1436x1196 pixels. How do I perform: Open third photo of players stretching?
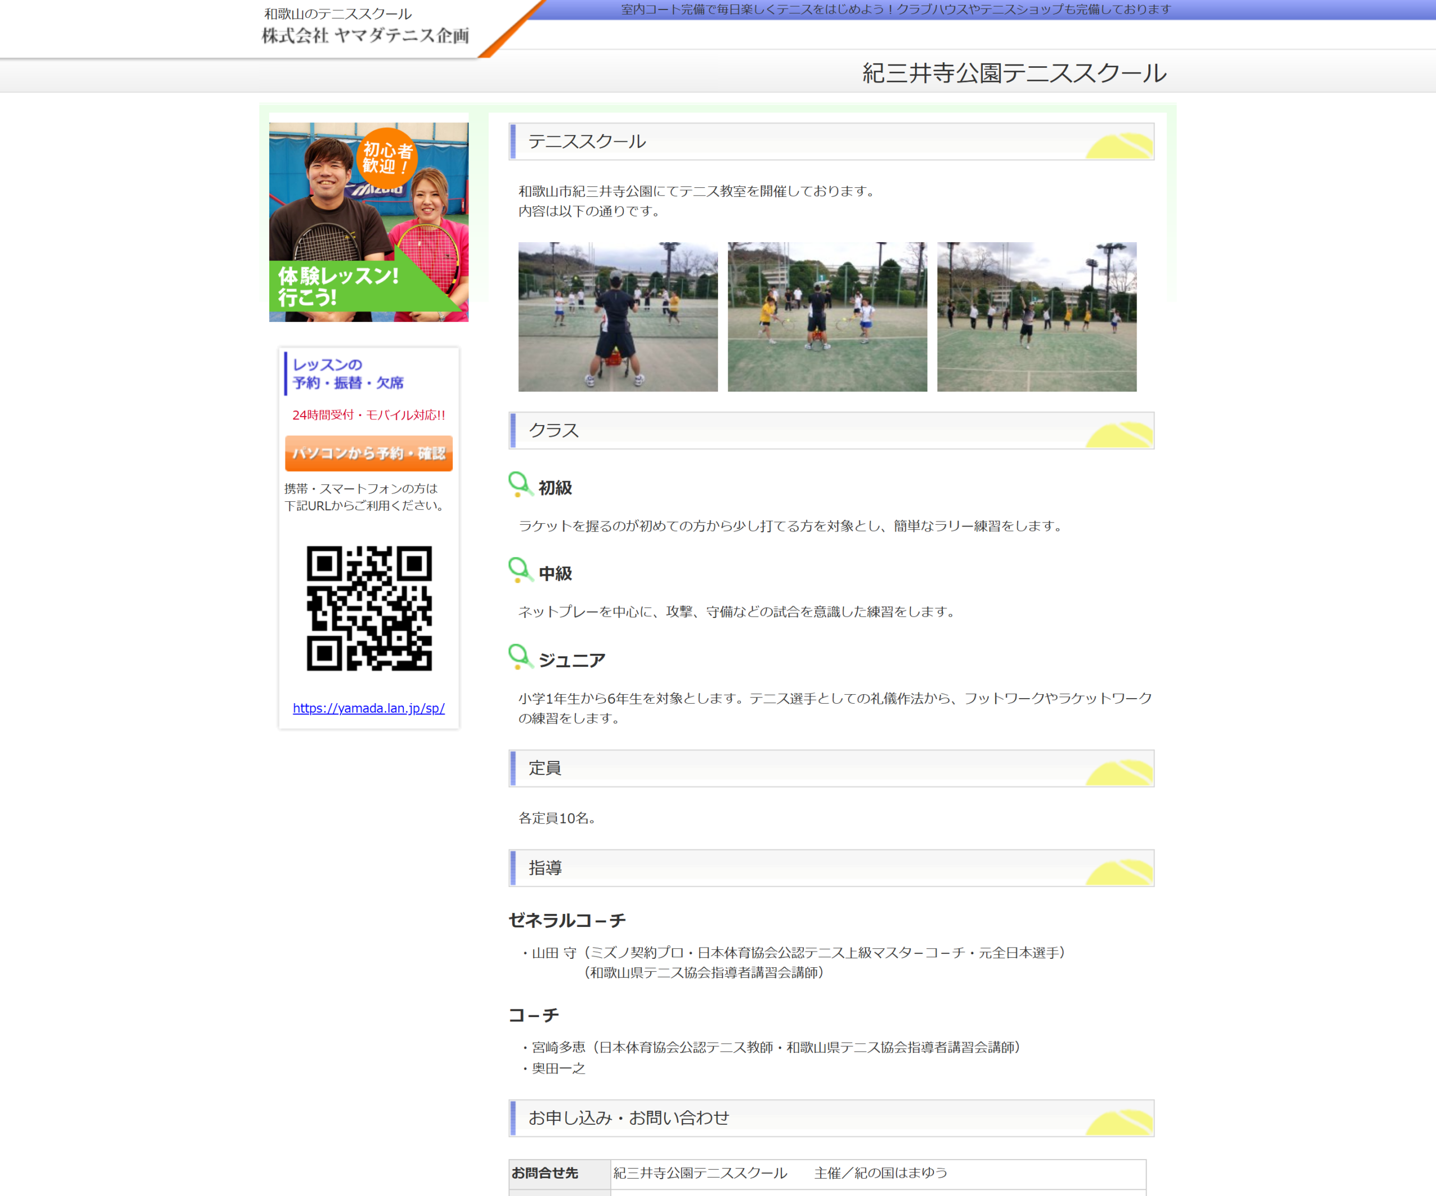(1037, 316)
